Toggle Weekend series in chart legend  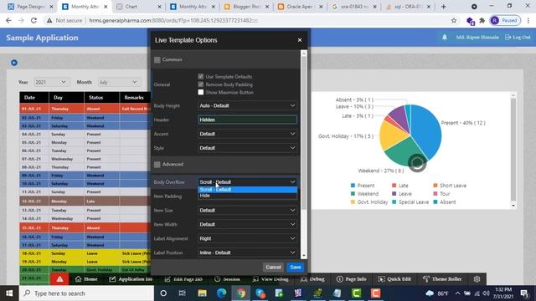364,194
